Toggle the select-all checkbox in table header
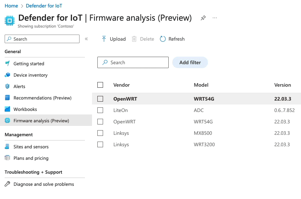301x199 pixels. click(x=100, y=85)
